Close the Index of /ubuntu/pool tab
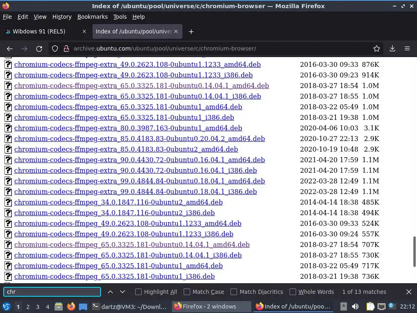Image resolution: width=417 pixels, height=313 pixels. [x=176, y=31]
